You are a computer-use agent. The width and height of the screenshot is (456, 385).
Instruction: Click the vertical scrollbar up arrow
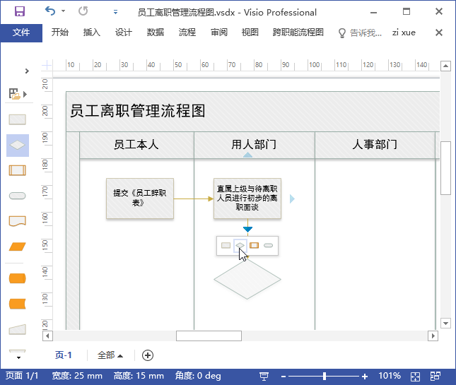[x=445, y=66]
